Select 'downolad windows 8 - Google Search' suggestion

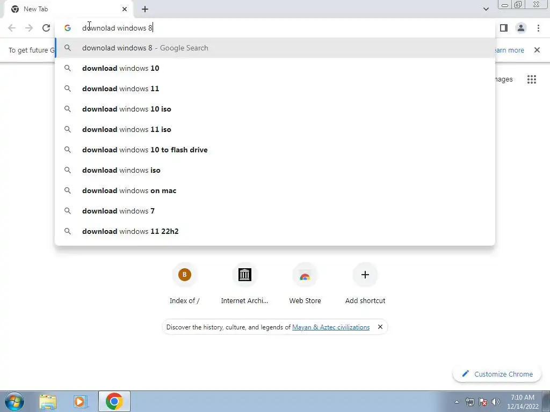click(x=275, y=48)
